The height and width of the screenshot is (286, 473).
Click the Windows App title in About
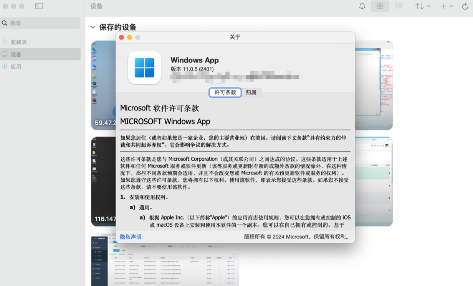(x=195, y=60)
